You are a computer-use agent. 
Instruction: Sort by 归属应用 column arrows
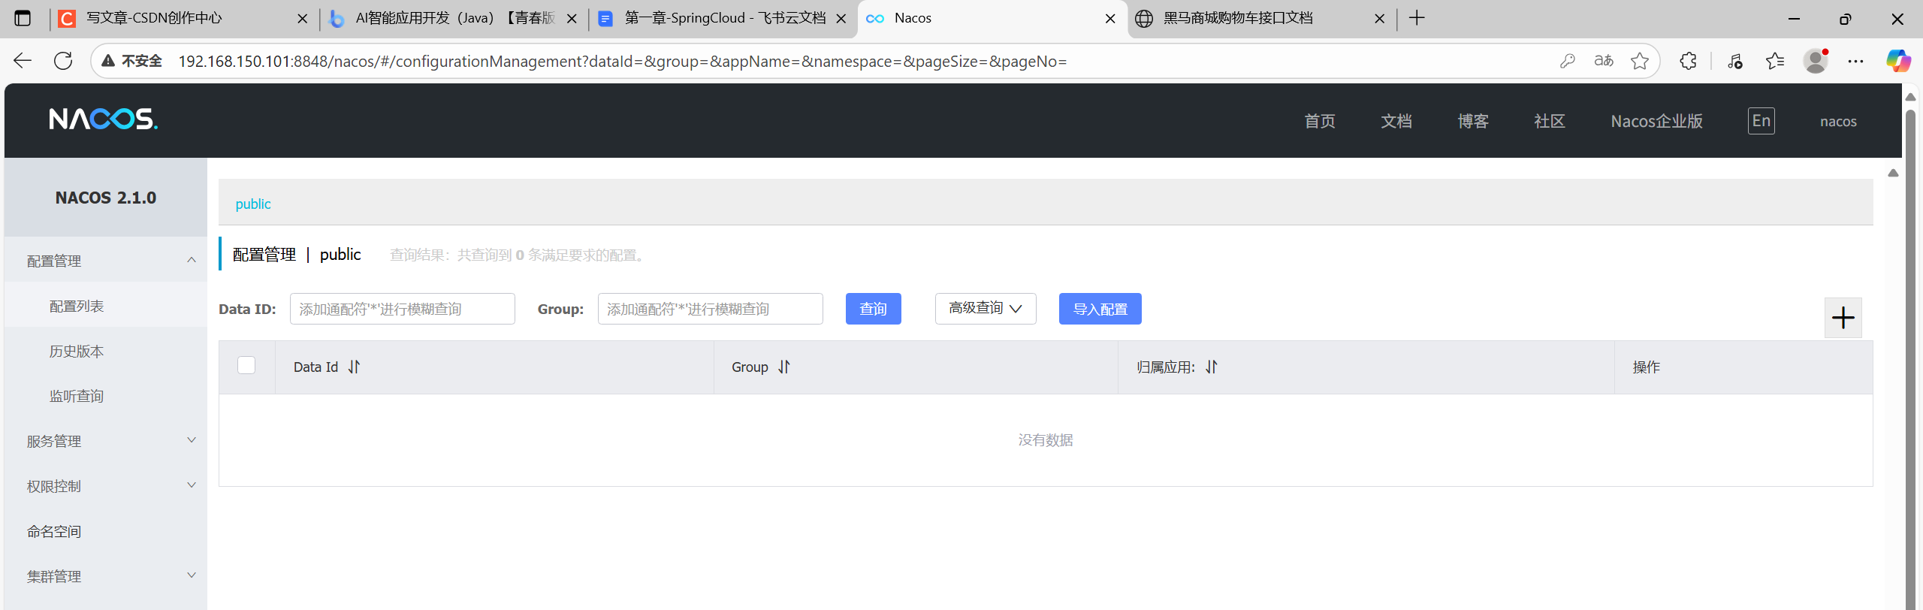(x=1212, y=367)
